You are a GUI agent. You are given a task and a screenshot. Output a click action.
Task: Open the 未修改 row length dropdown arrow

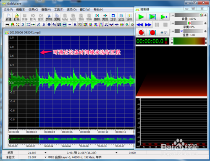(x=45, y=157)
